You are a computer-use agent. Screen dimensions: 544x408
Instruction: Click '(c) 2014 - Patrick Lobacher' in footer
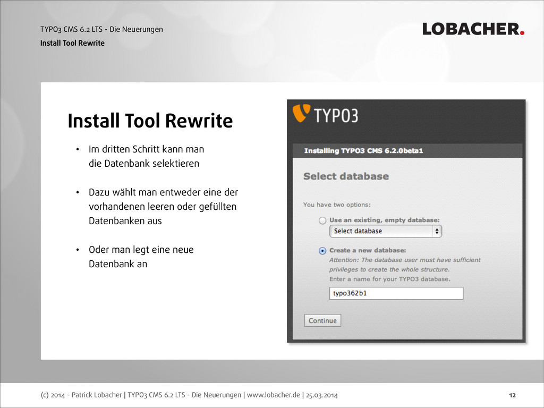pos(81,395)
